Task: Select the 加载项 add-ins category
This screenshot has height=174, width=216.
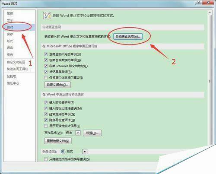Action: 12,76
